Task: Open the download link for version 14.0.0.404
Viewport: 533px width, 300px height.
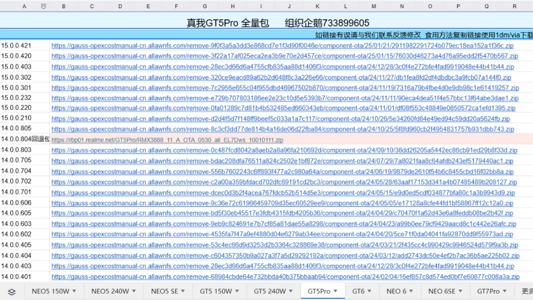Action: coord(286,255)
